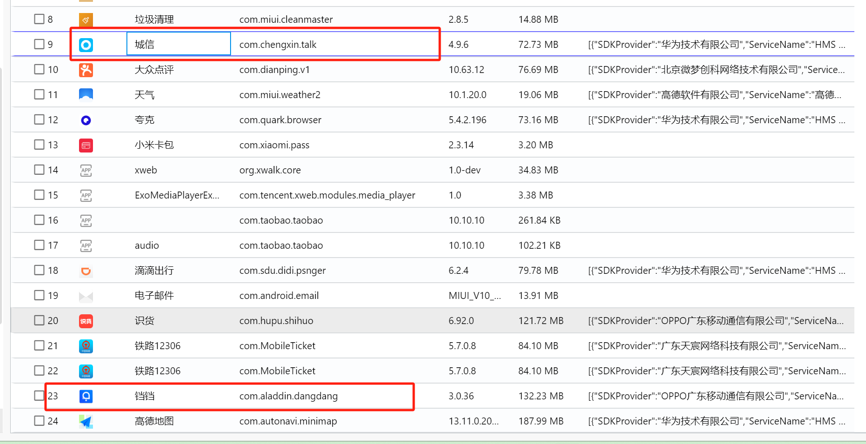This screenshot has width=866, height=444.
Task: Click app name 小米卡包
Action: click(x=154, y=145)
